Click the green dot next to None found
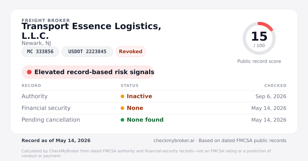Image resolution: width=308 pixels, height=161 pixels. pyautogui.click(x=122, y=120)
